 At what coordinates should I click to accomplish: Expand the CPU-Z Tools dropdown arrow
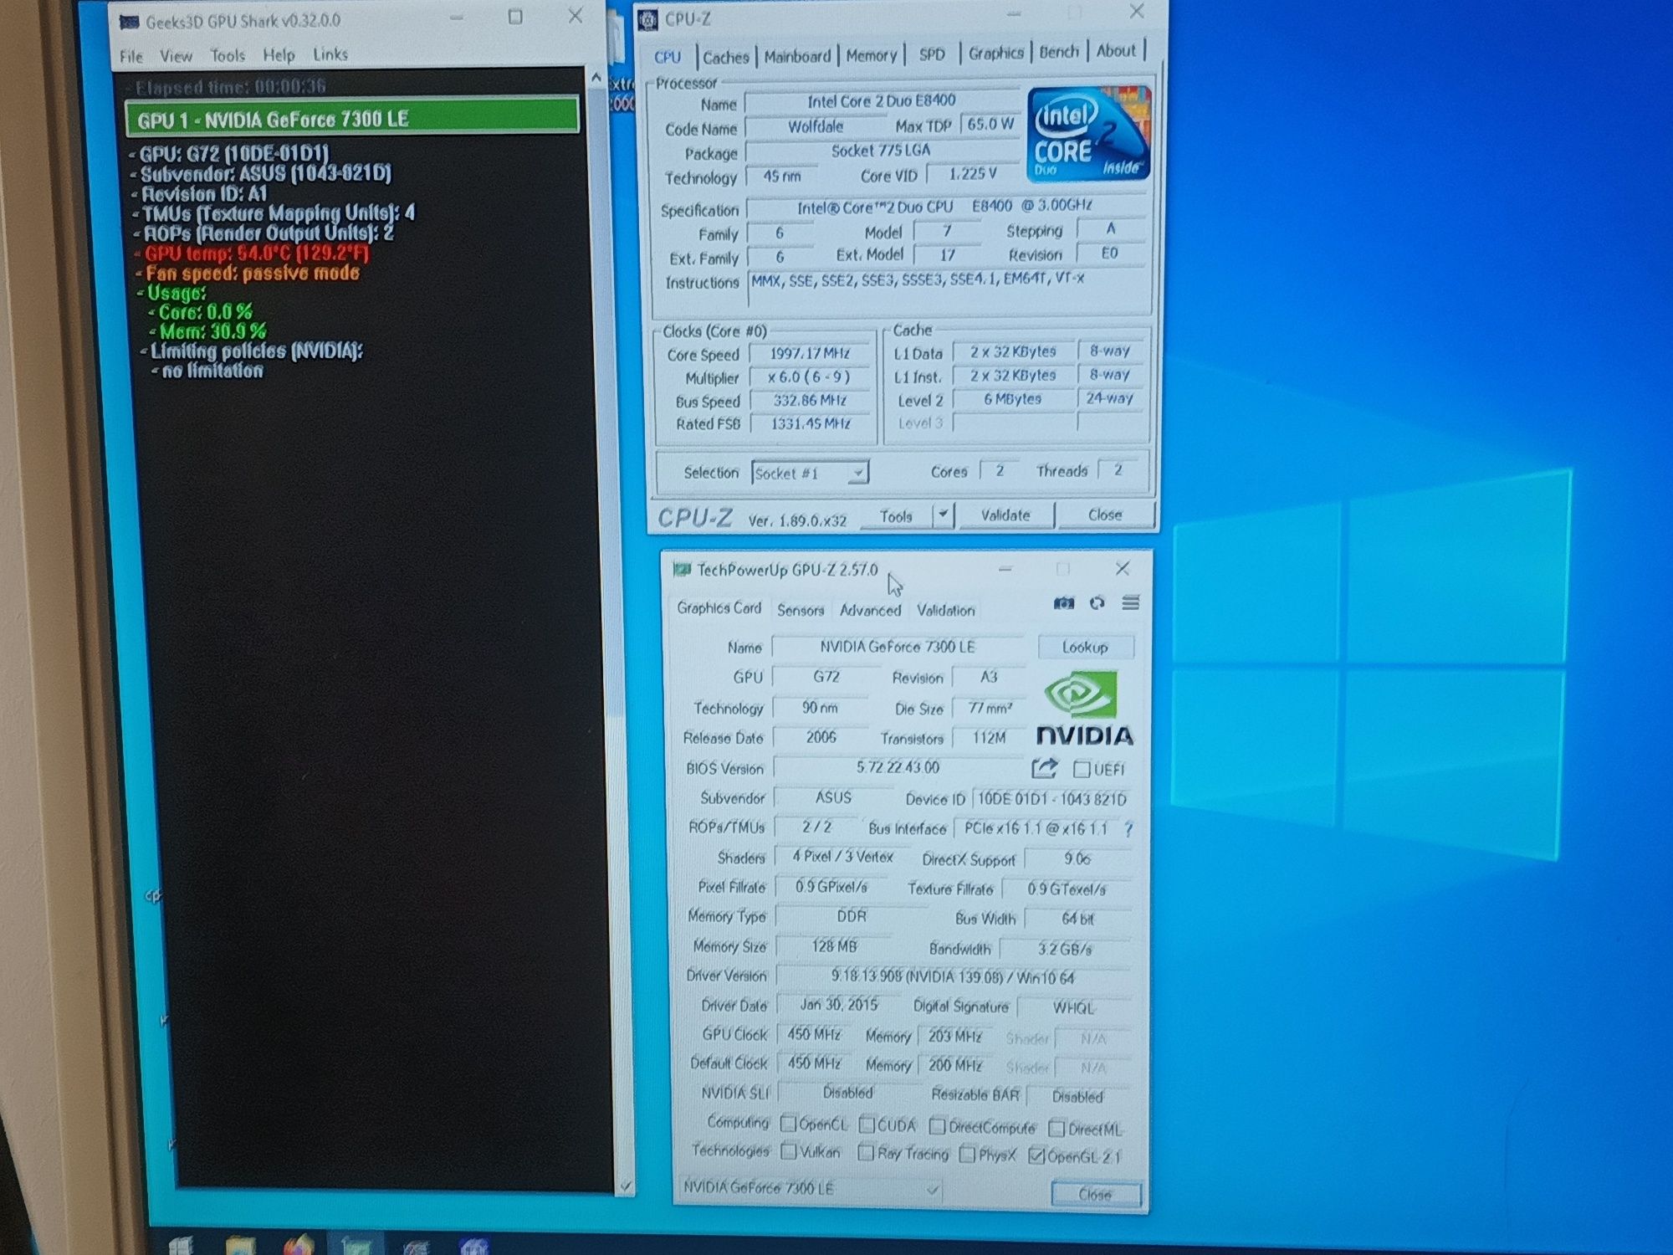pyautogui.click(x=943, y=515)
